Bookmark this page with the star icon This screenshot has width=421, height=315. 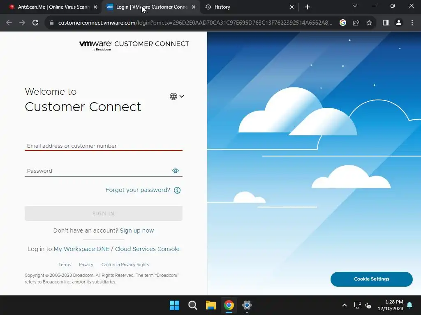369,23
